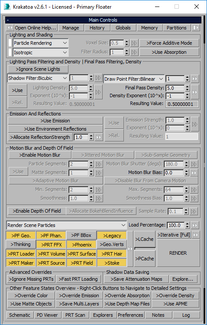Collapse the Main Controls rollout with the minus
The width and height of the screenshot is (207, 325).
point(8,20)
